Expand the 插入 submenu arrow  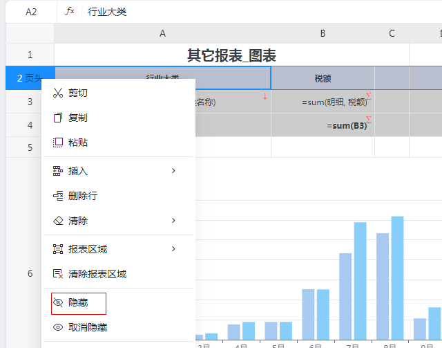click(x=173, y=171)
